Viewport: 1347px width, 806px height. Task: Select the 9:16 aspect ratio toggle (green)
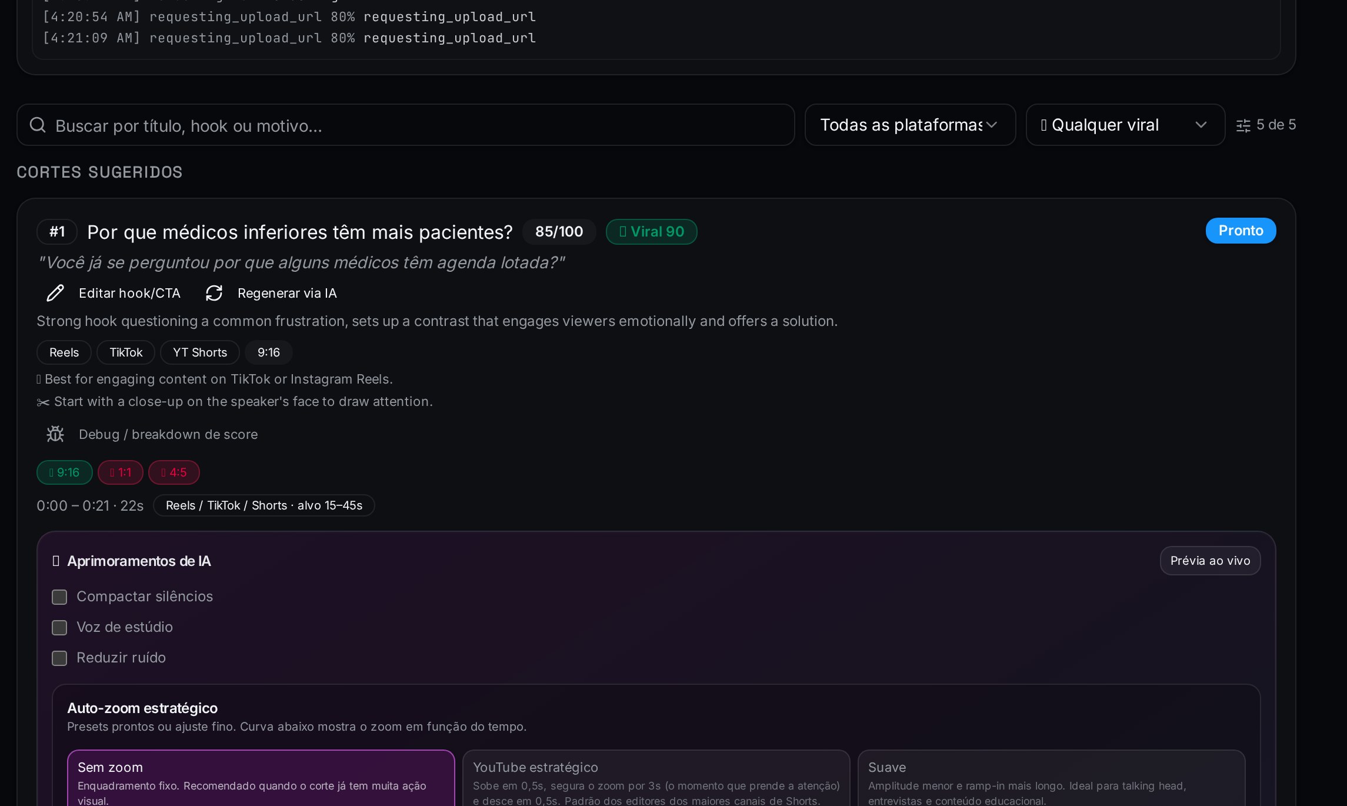65,472
